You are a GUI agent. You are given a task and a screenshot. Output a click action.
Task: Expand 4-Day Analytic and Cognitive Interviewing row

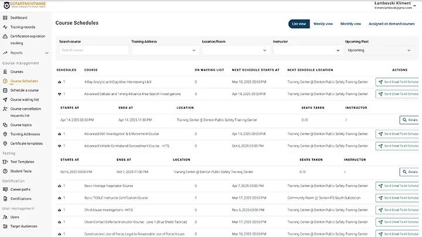click(59, 82)
